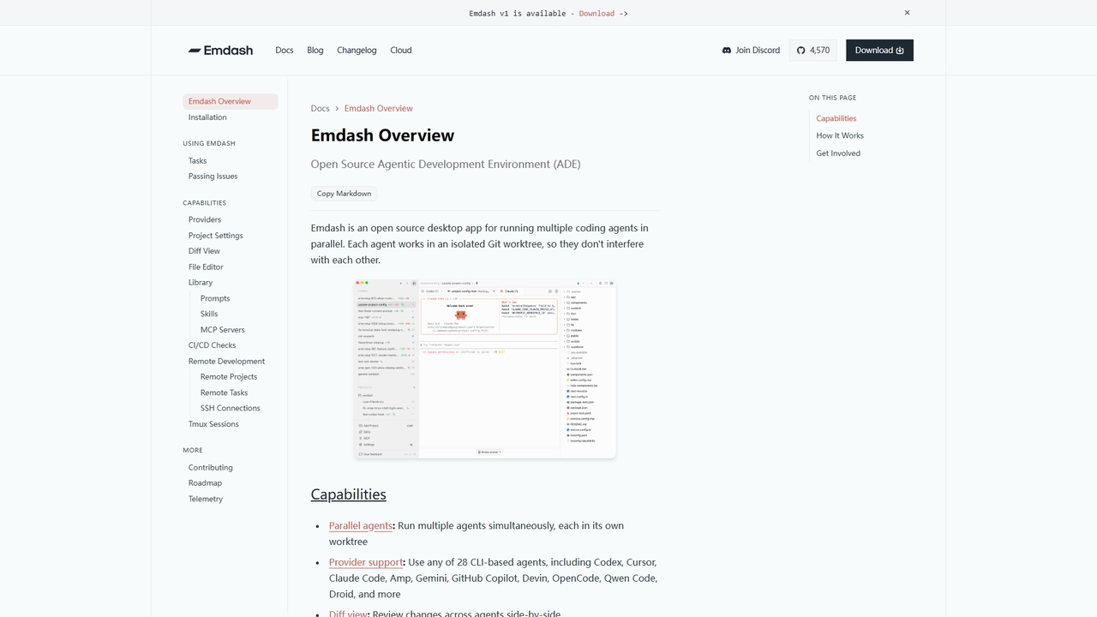
Task: Jump to How It Works section
Action: 840,136
